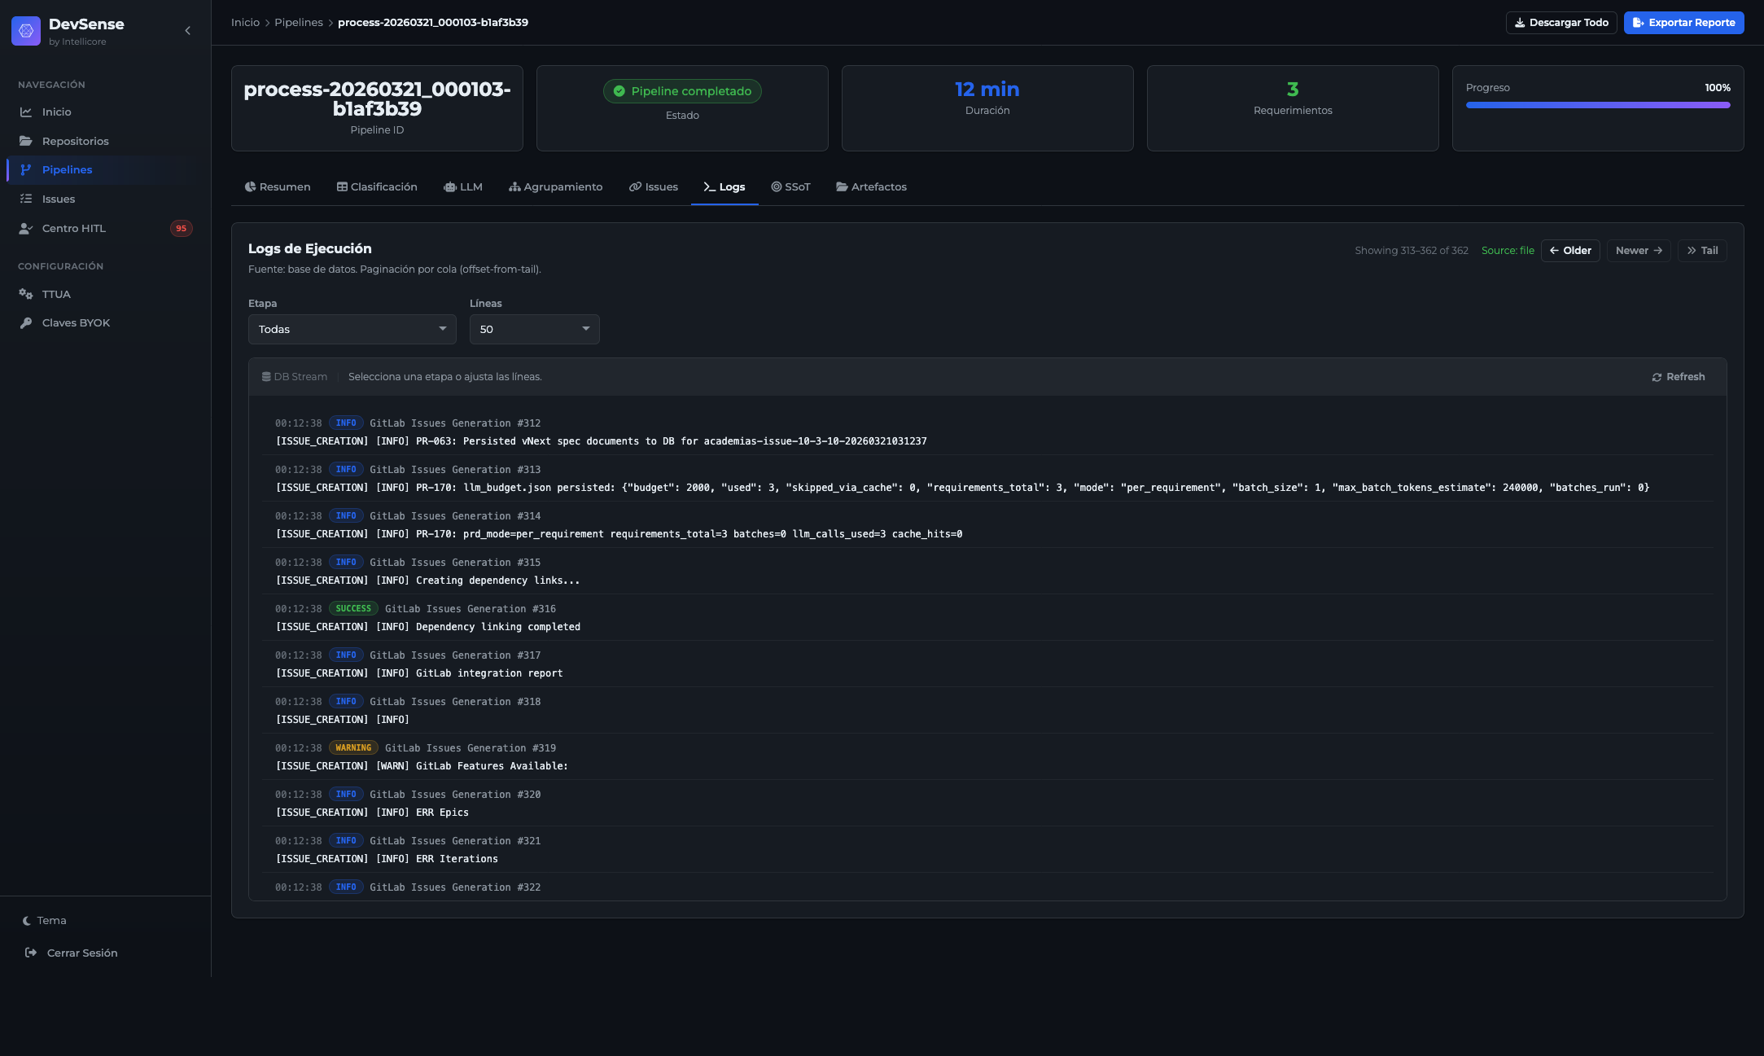This screenshot has width=1764, height=1056.
Task: Click the Pipelines breadcrumb link
Action: (298, 23)
